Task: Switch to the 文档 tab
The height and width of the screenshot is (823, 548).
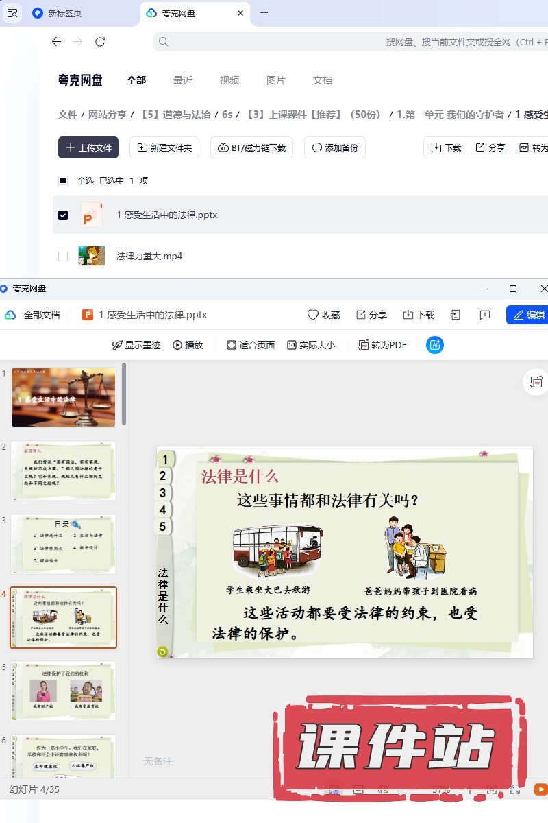Action: (323, 80)
